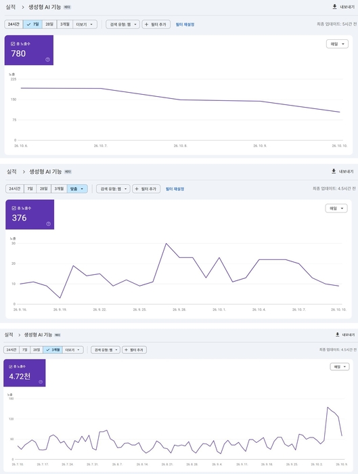The height and width of the screenshot is (474, 358).
Task: Click 필터 재설정 link in the 376 panel
Action: pos(175,189)
